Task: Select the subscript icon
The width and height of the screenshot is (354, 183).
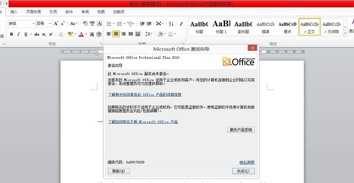Action: point(43,34)
